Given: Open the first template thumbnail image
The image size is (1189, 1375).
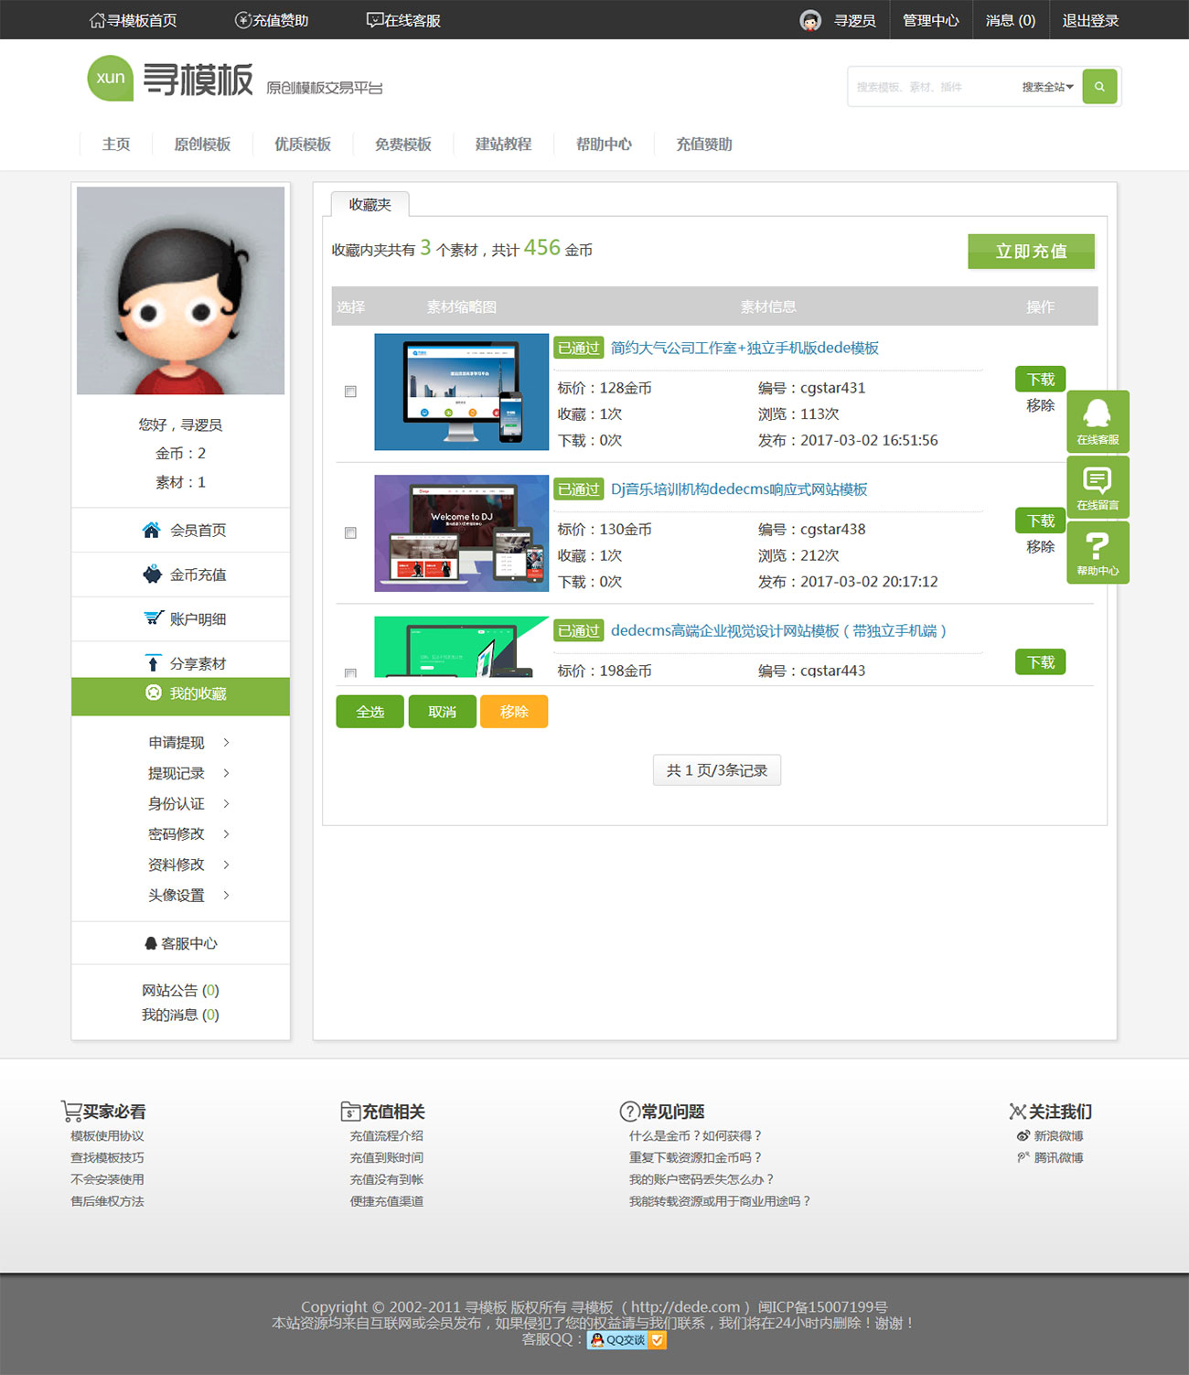Looking at the screenshot, I should (x=461, y=392).
